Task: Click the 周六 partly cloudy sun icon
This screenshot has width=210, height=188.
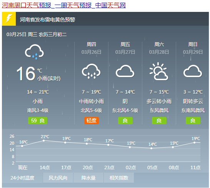Action: [159, 71]
